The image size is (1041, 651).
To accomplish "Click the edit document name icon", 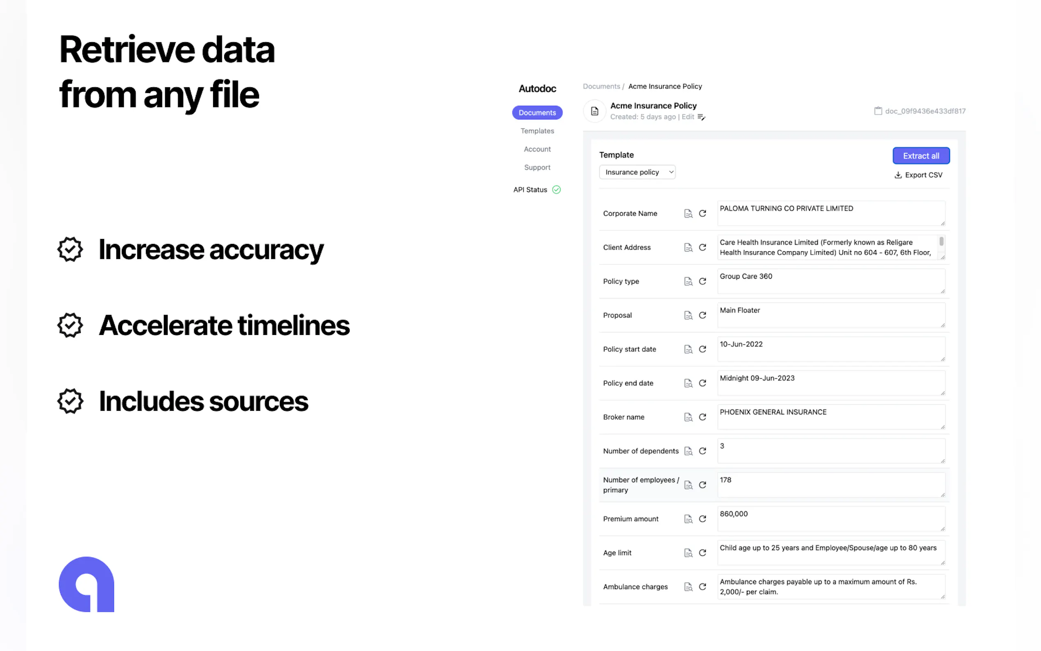I will point(701,117).
